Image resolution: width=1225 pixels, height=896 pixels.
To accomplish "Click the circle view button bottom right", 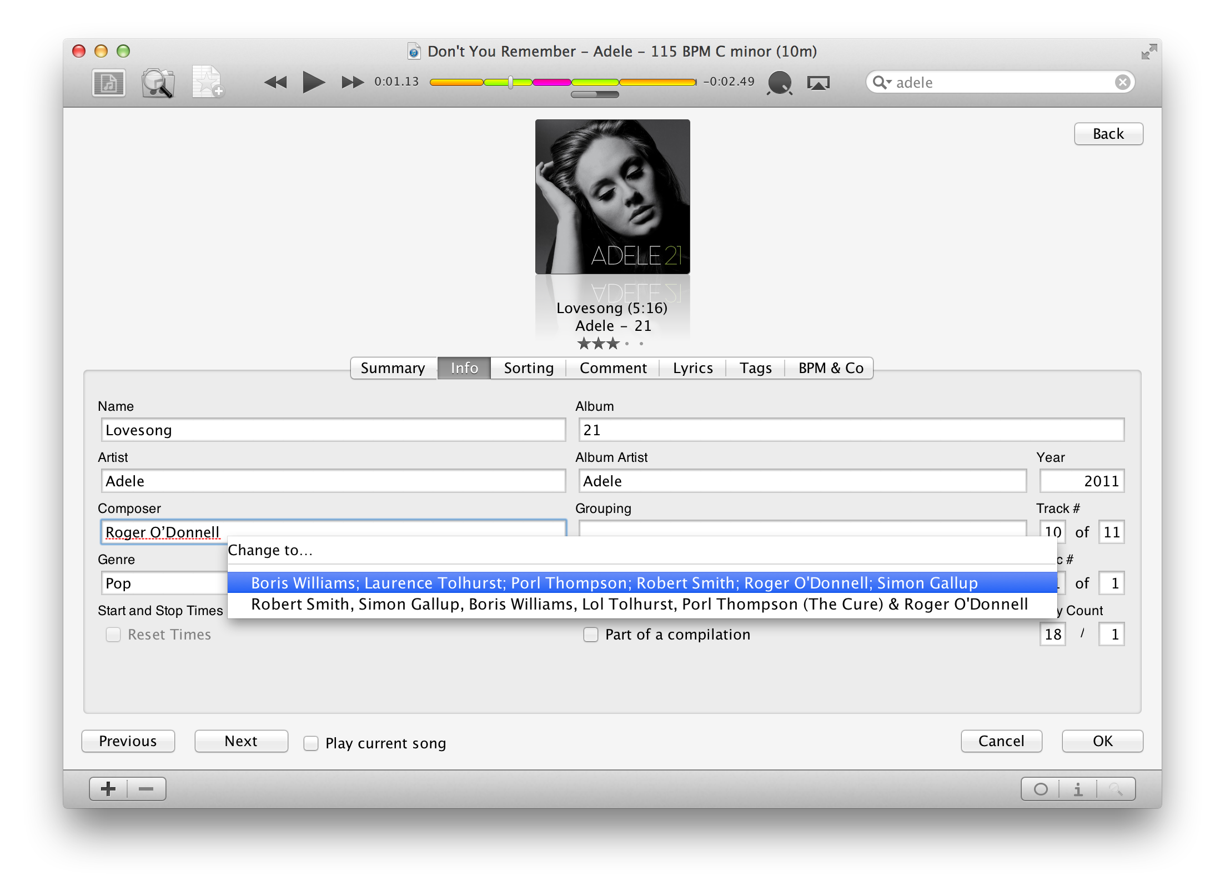I will pos(1041,789).
